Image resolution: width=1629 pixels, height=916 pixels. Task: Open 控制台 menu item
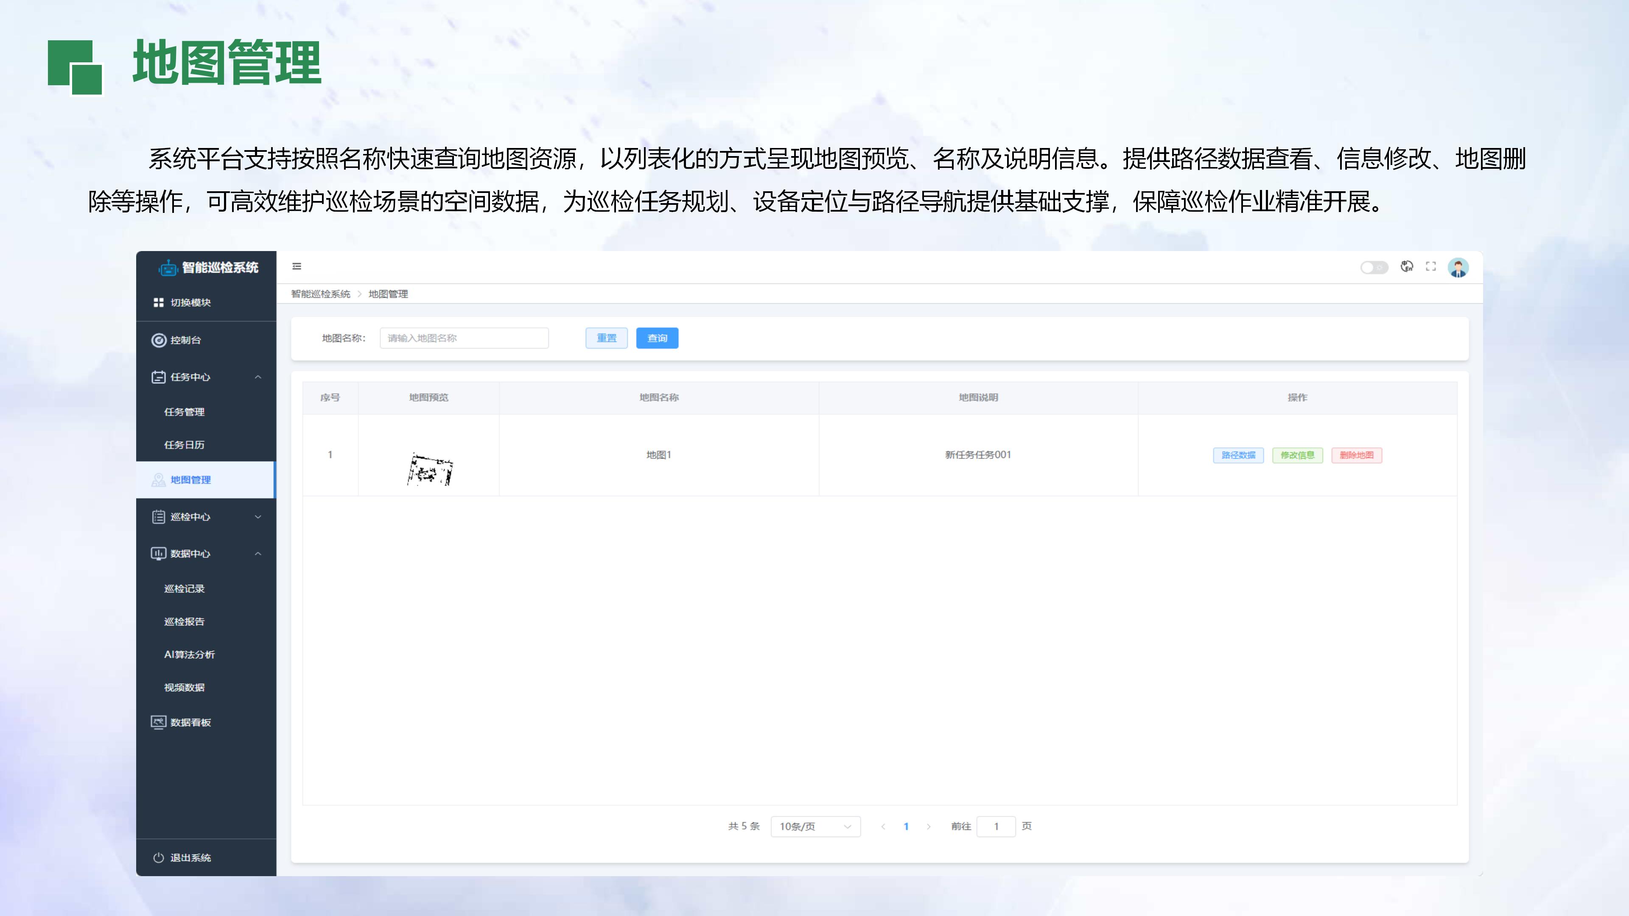click(206, 340)
